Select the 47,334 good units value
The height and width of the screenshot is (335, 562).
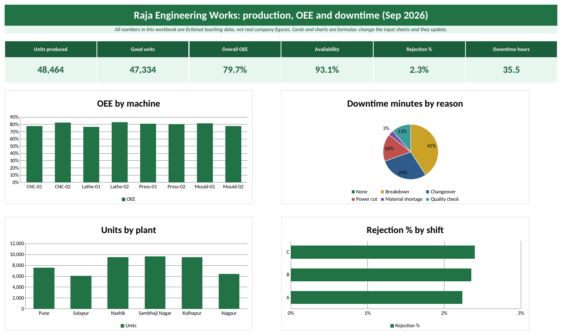[x=143, y=70]
